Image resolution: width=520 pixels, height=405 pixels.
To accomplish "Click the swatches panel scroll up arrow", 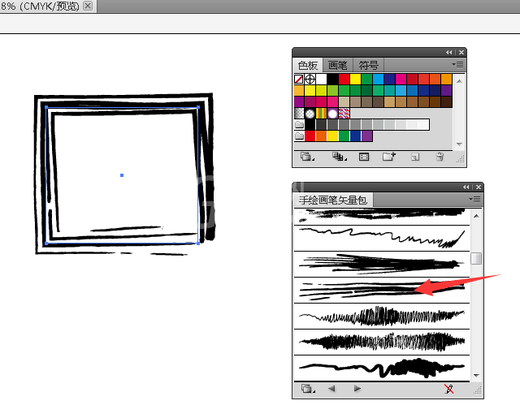I will tap(459, 81).
